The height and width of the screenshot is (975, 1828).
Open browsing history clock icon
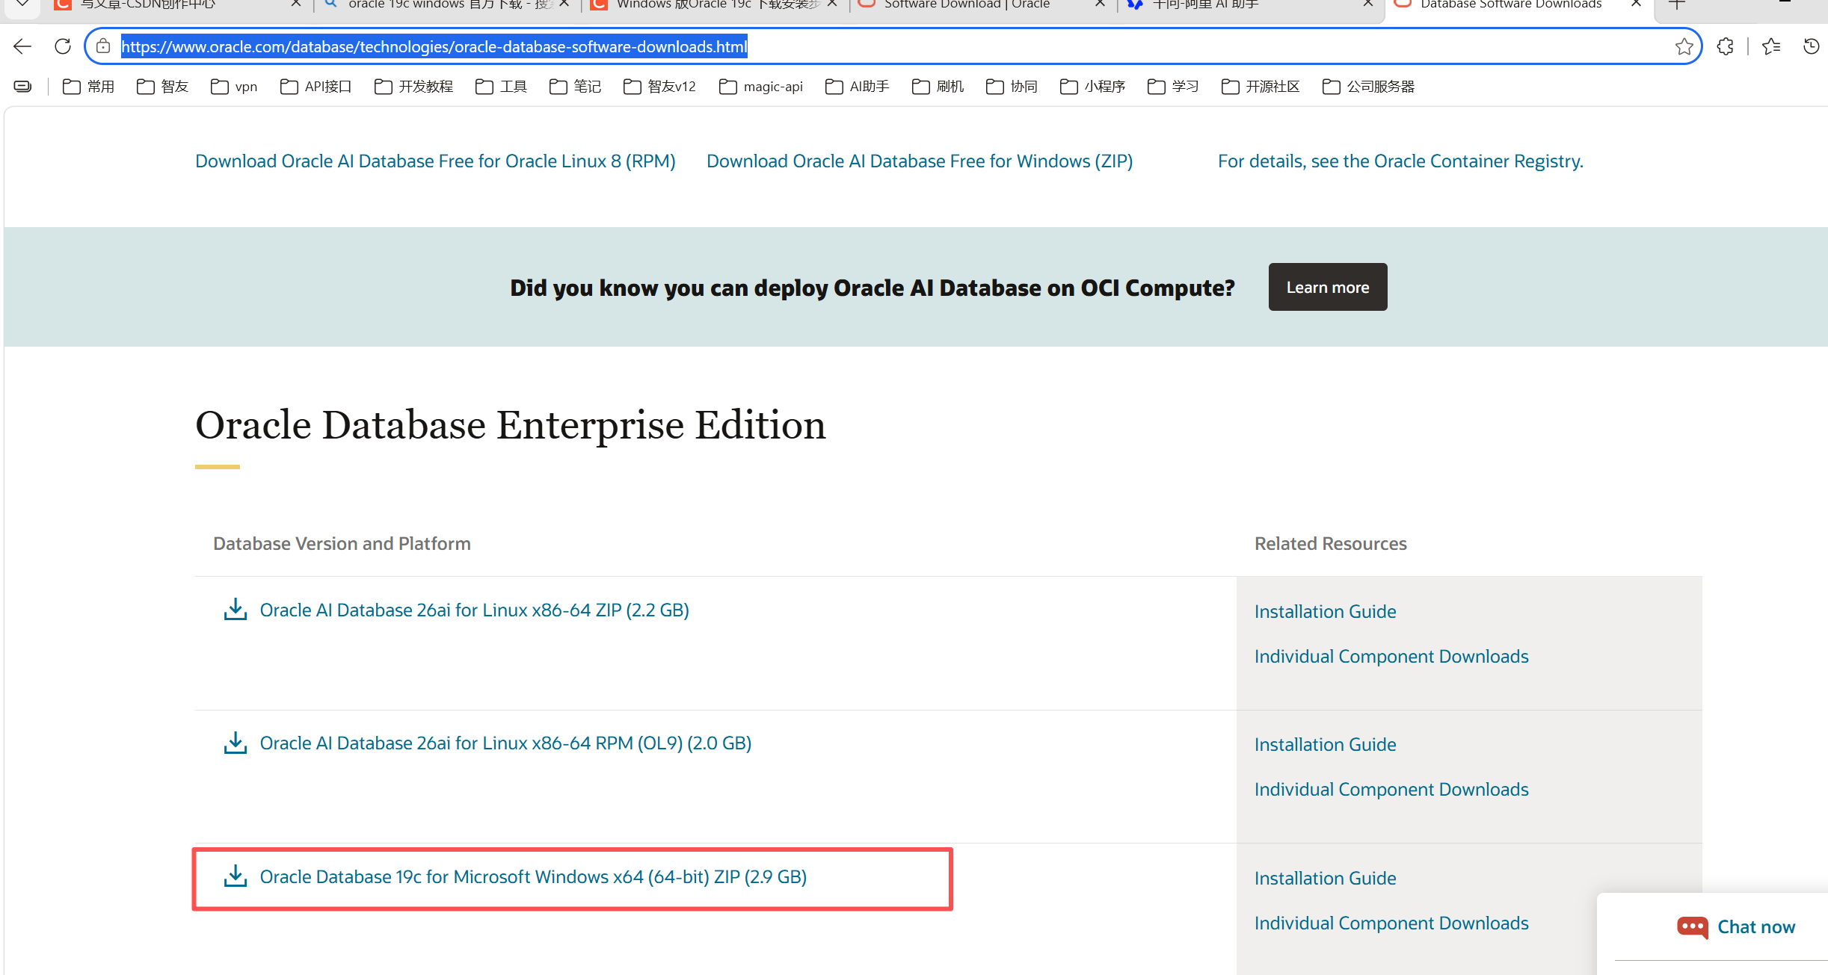pyautogui.click(x=1811, y=46)
